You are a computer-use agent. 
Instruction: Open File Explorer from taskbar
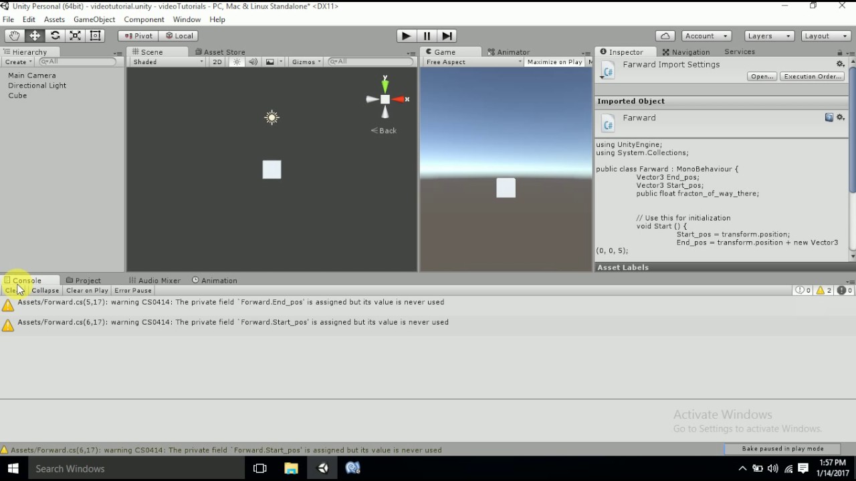point(291,469)
